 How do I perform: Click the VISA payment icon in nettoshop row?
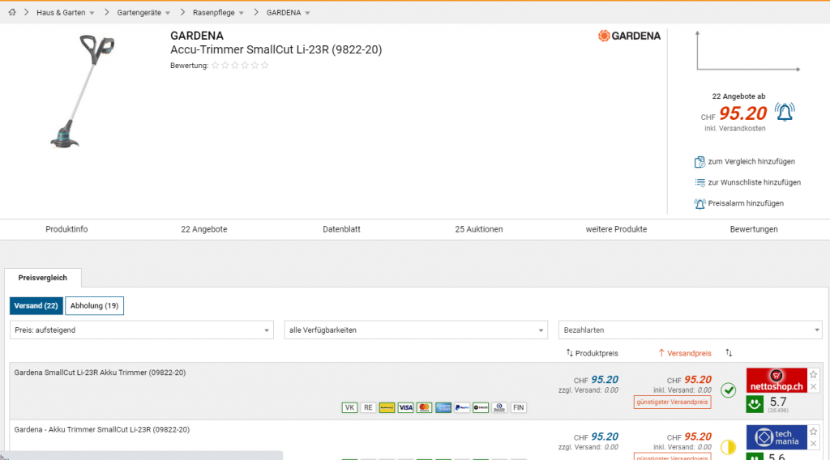click(405, 407)
